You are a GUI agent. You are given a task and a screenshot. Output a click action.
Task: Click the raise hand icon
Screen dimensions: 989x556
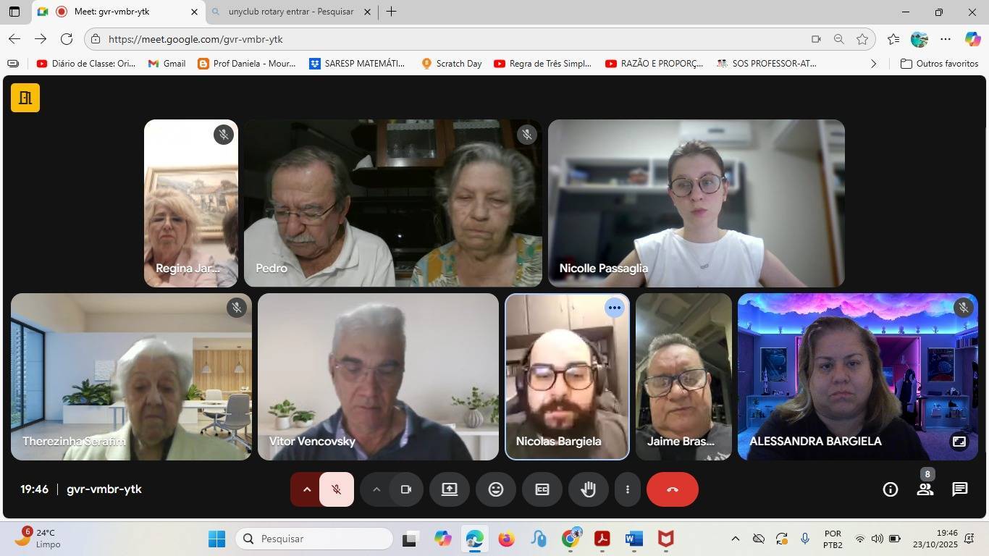pos(588,489)
